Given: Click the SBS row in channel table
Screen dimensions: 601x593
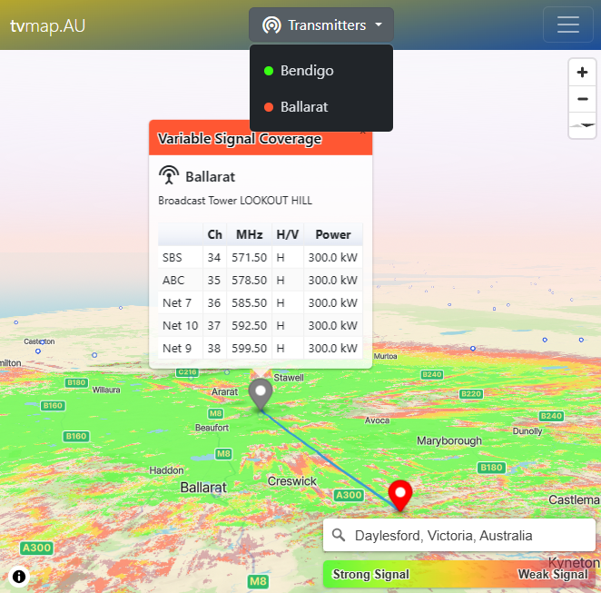Looking at the screenshot, I should click(x=261, y=257).
